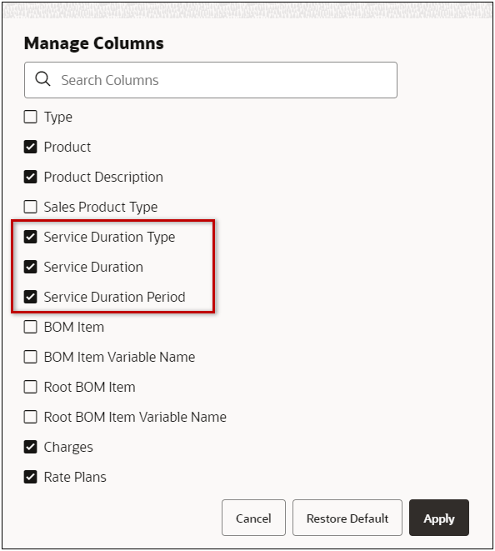This screenshot has height=551, width=495.
Task: Toggle Service Duration Type checkbox
Action: tap(31, 237)
